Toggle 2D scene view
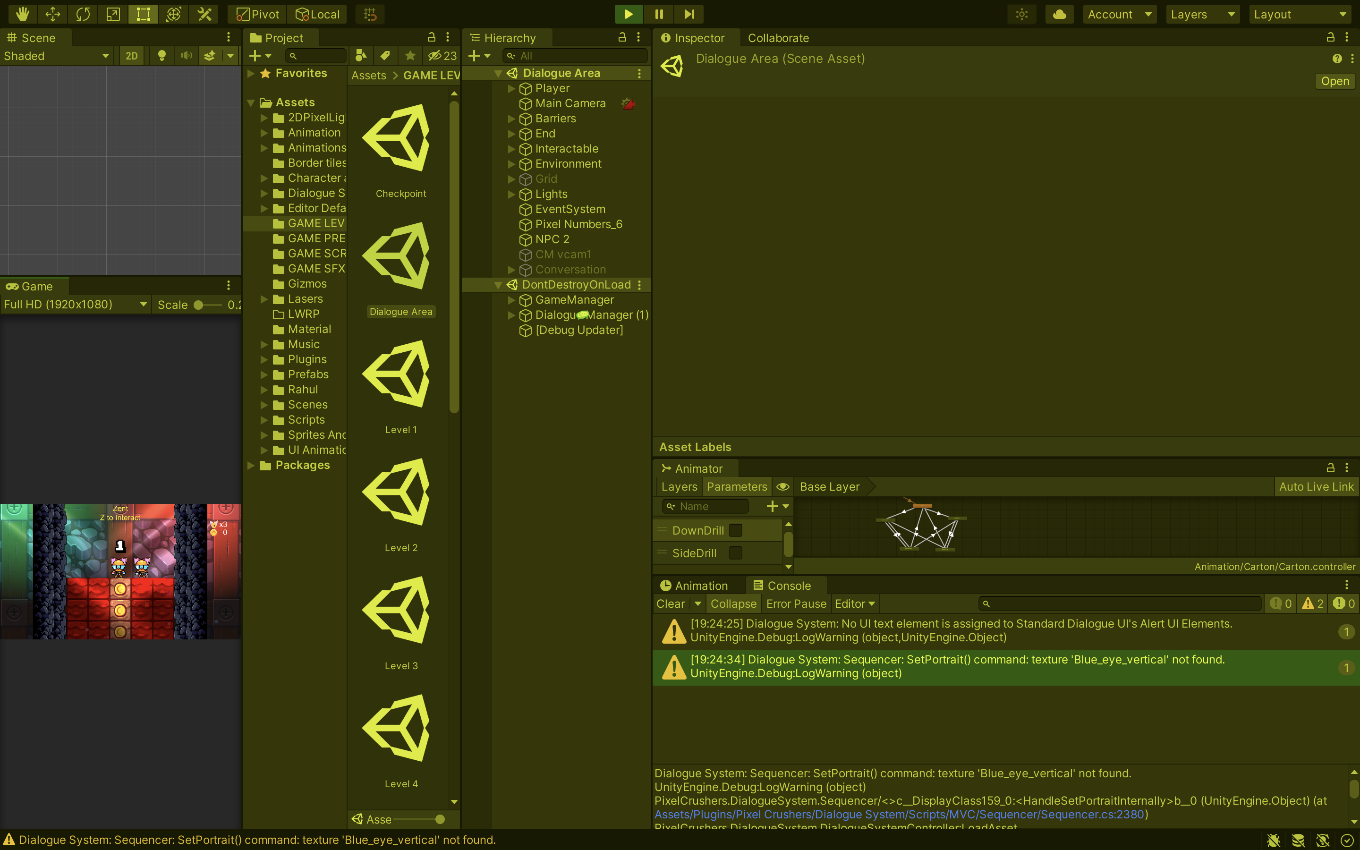This screenshot has width=1360, height=850. (131, 56)
